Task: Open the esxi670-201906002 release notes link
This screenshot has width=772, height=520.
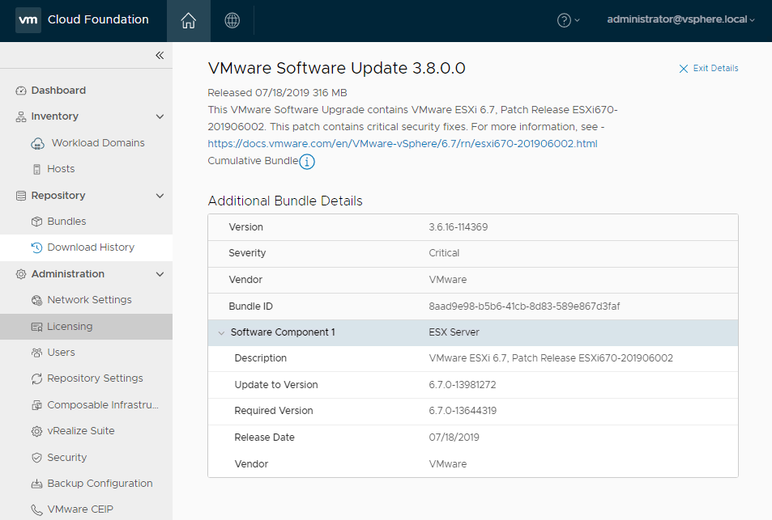Action: [x=403, y=143]
